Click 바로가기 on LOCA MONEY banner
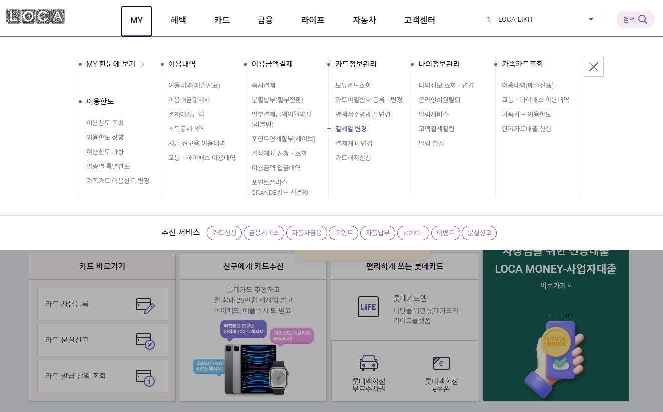The height and width of the screenshot is (412, 663). point(556,286)
